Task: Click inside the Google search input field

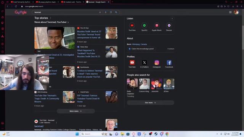Action: pyautogui.click(x=66, y=12)
